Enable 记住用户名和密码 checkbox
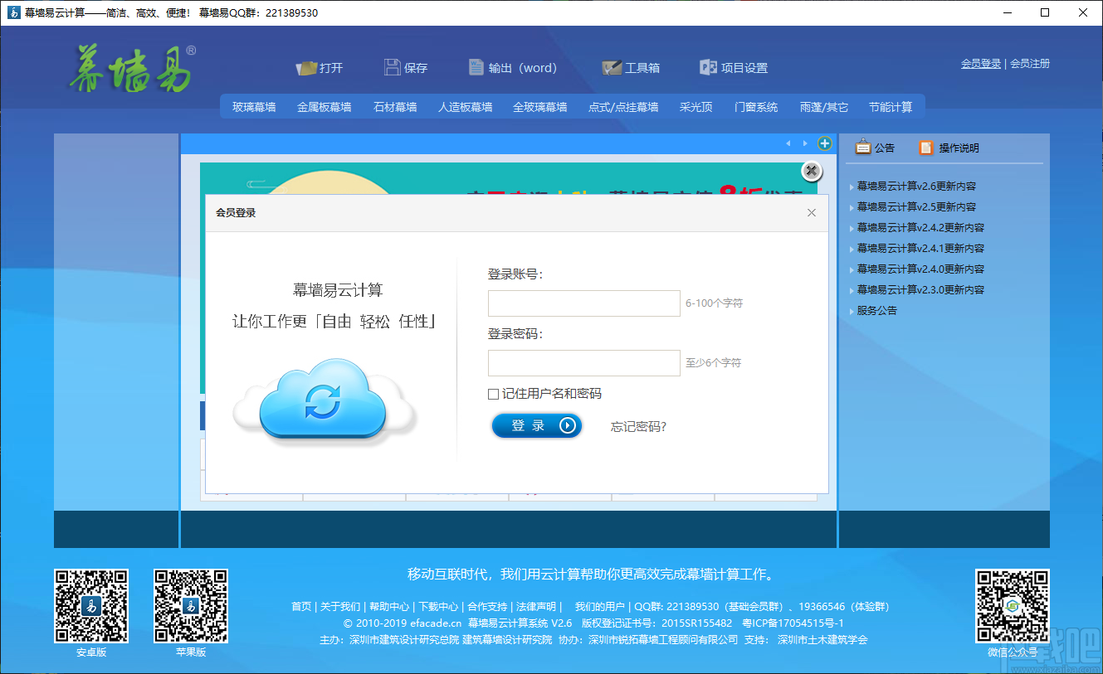The width and height of the screenshot is (1103, 674). [x=492, y=394]
